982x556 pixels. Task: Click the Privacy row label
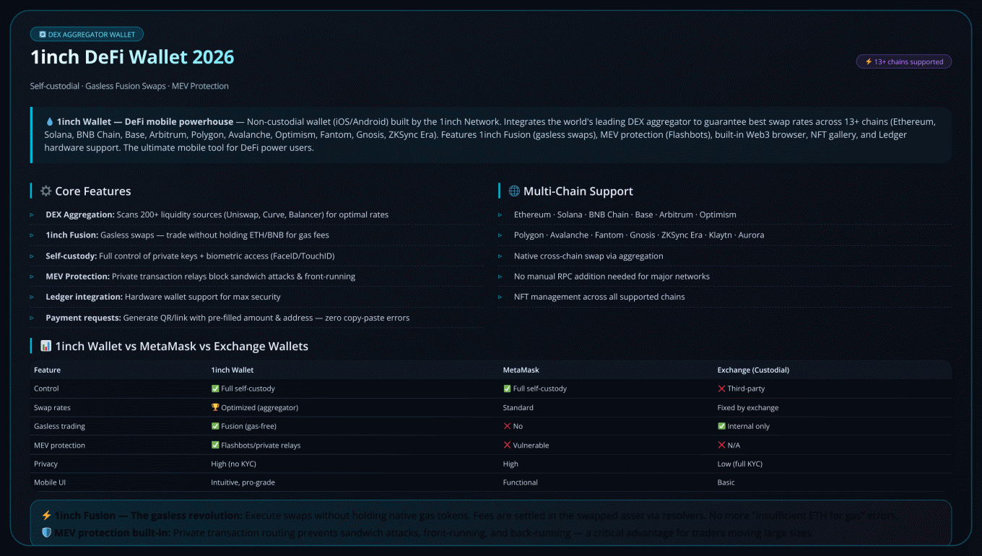45,464
